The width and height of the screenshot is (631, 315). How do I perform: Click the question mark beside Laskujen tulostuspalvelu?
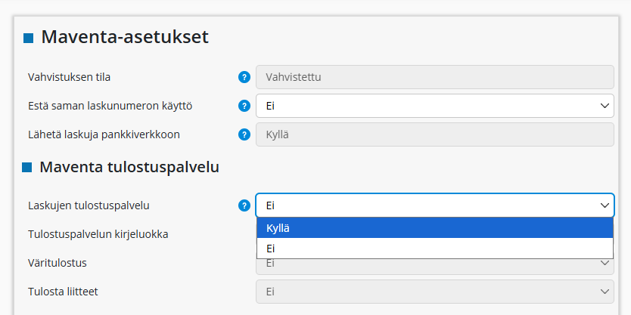coord(244,205)
